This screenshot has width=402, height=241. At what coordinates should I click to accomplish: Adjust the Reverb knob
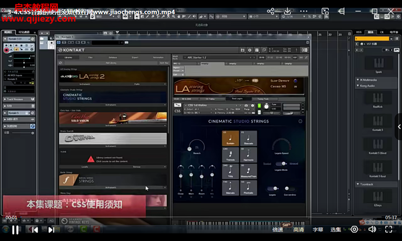point(196,146)
